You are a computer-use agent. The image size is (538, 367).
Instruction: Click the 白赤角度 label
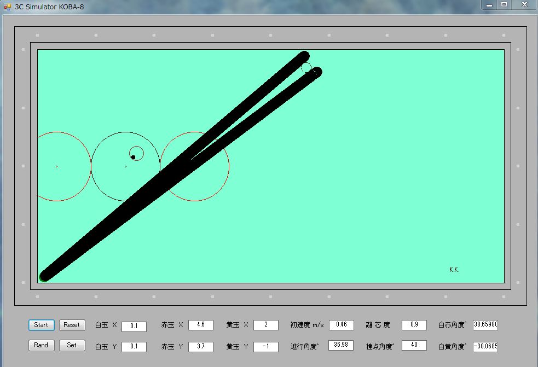(x=452, y=325)
